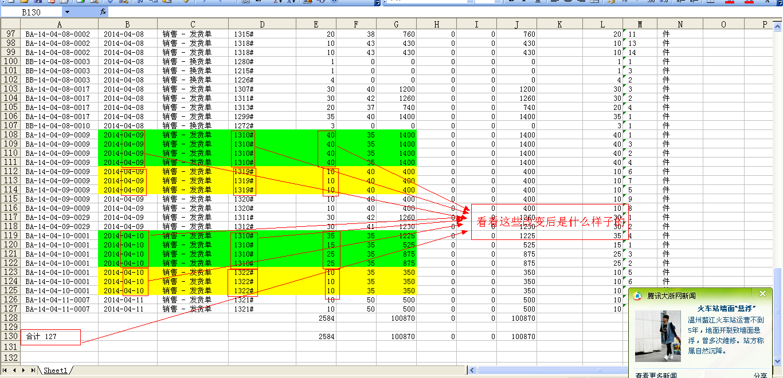Click the Tencent penguin icon in popup
Screen dimensions: 783x378
tap(637, 296)
